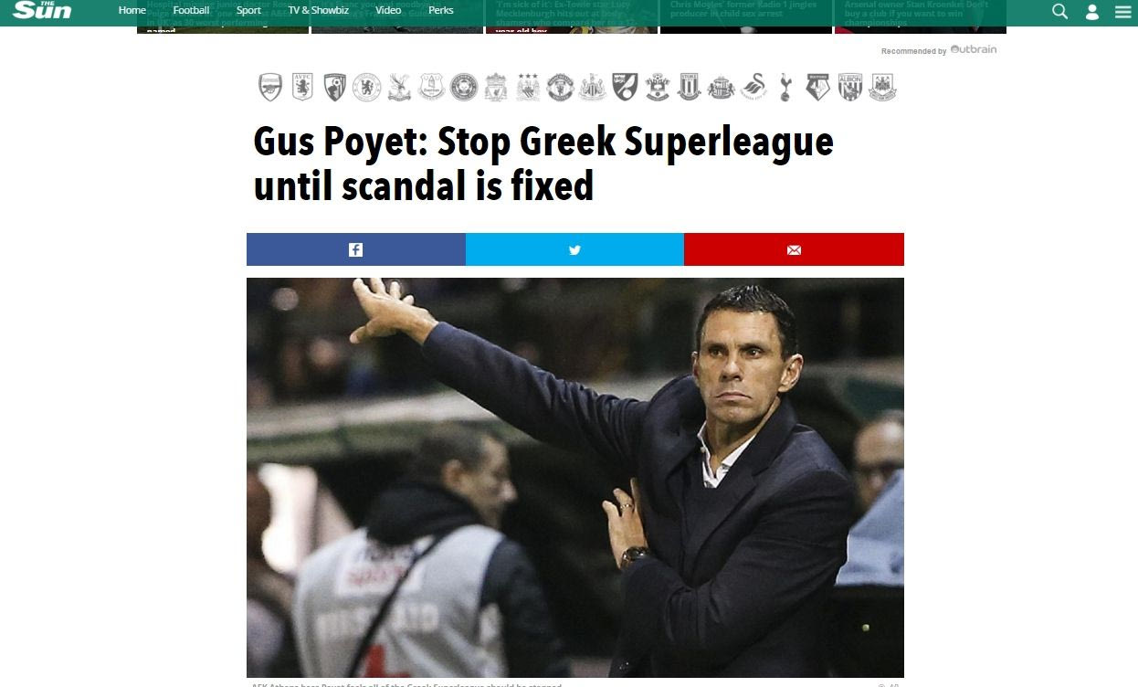Go to TV & Showbiz section
Screen dimensions: 1138x687
click(319, 10)
